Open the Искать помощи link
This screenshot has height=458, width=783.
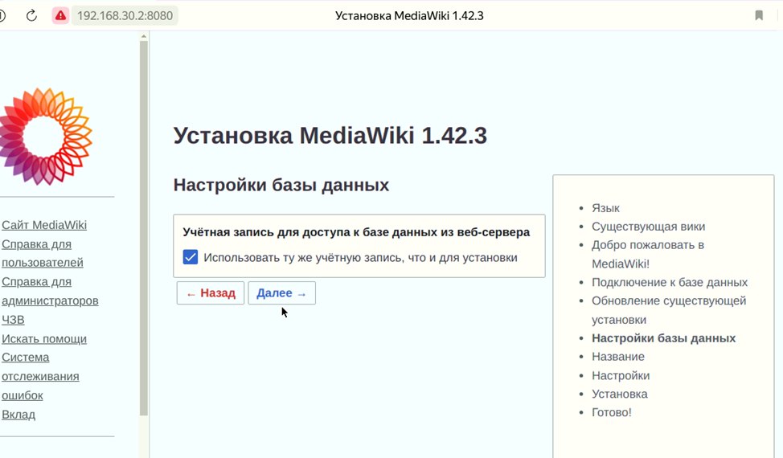[44, 339]
